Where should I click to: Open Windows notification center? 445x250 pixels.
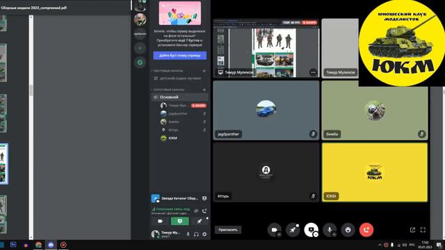coord(439,245)
